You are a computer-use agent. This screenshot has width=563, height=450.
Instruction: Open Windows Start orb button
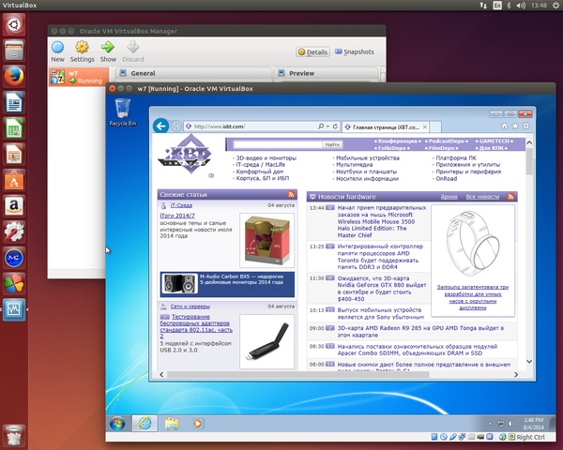point(117,423)
